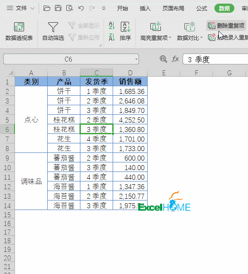
Task: Click the undo arrow icon
Action: [x=81, y=8]
